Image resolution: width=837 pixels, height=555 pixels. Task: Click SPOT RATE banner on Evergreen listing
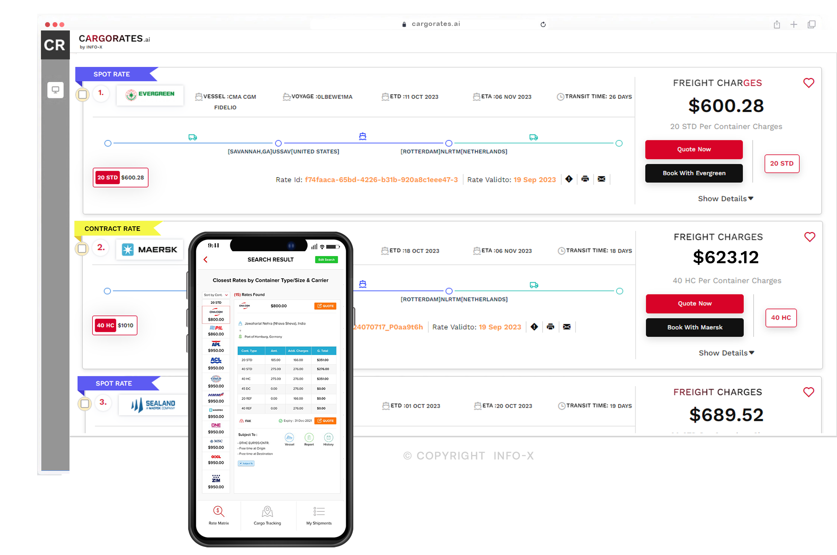(x=112, y=74)
